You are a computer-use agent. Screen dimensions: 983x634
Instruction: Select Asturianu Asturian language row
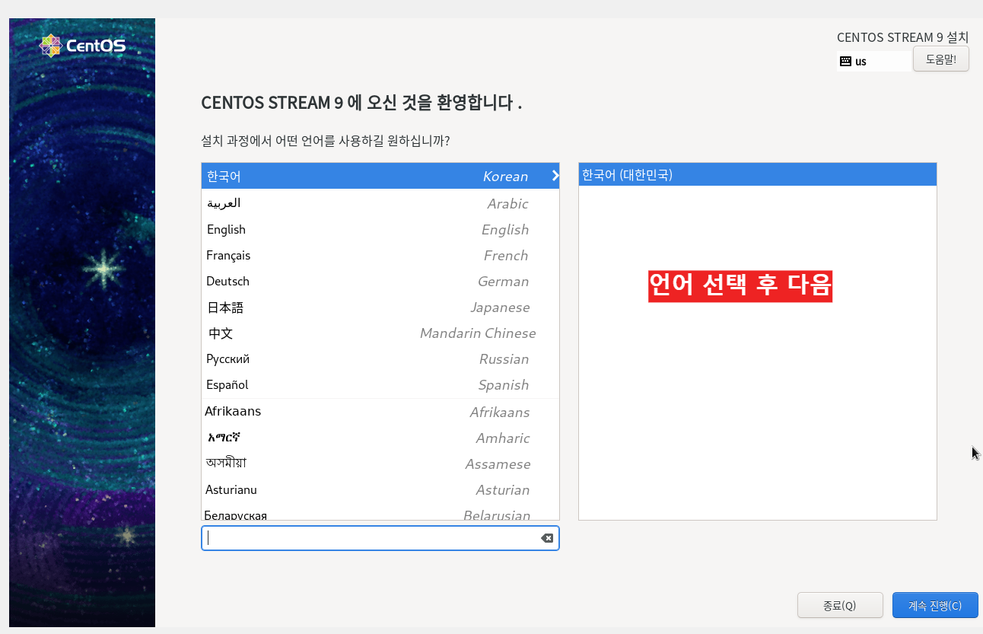pyautogui.click(x=380, y=489)
